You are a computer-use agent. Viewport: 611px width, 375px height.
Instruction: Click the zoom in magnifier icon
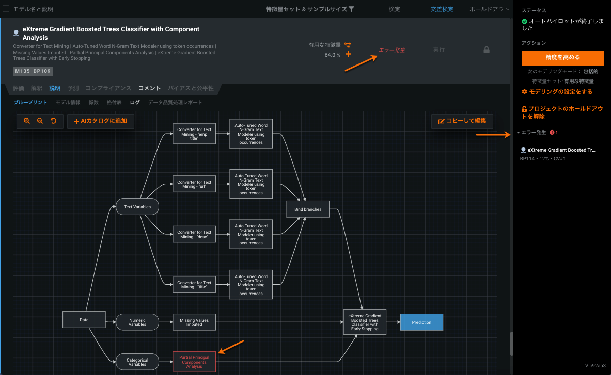coord(27,121)
